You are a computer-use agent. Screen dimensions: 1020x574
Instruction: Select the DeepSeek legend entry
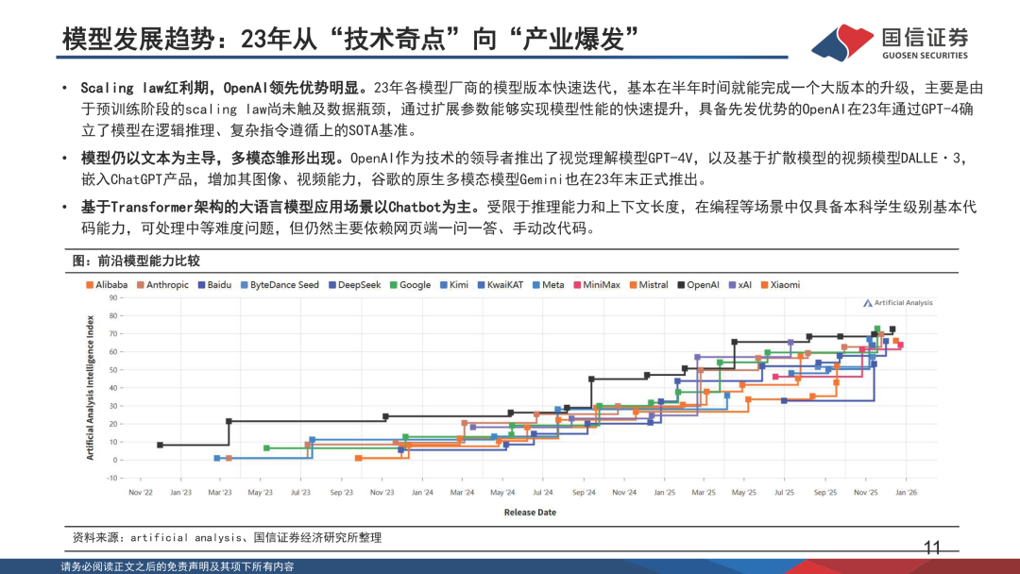[354, 285]
